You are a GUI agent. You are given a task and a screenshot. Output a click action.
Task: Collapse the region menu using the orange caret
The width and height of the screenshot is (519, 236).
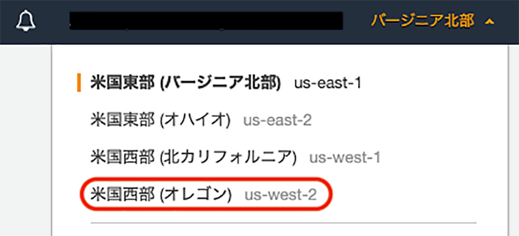(489, 22)
